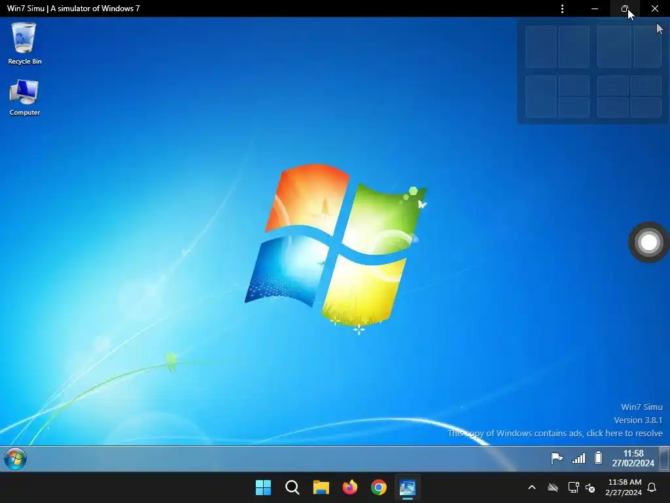Open the three-dot menu in title bar
Viewport: 670px width, 503px height.
click(x=562, y=9)
